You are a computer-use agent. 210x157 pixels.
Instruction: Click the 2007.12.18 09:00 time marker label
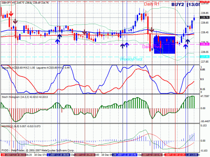[x=85, y=155]
